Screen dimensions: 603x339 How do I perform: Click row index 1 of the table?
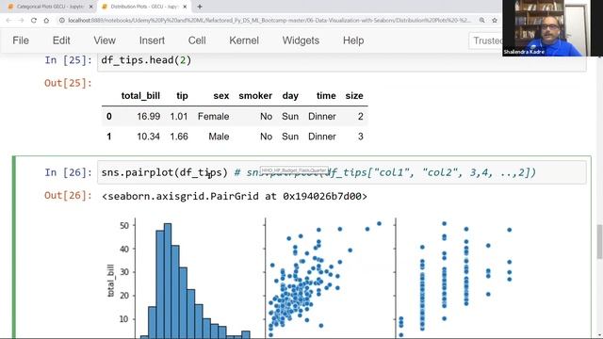109,137
